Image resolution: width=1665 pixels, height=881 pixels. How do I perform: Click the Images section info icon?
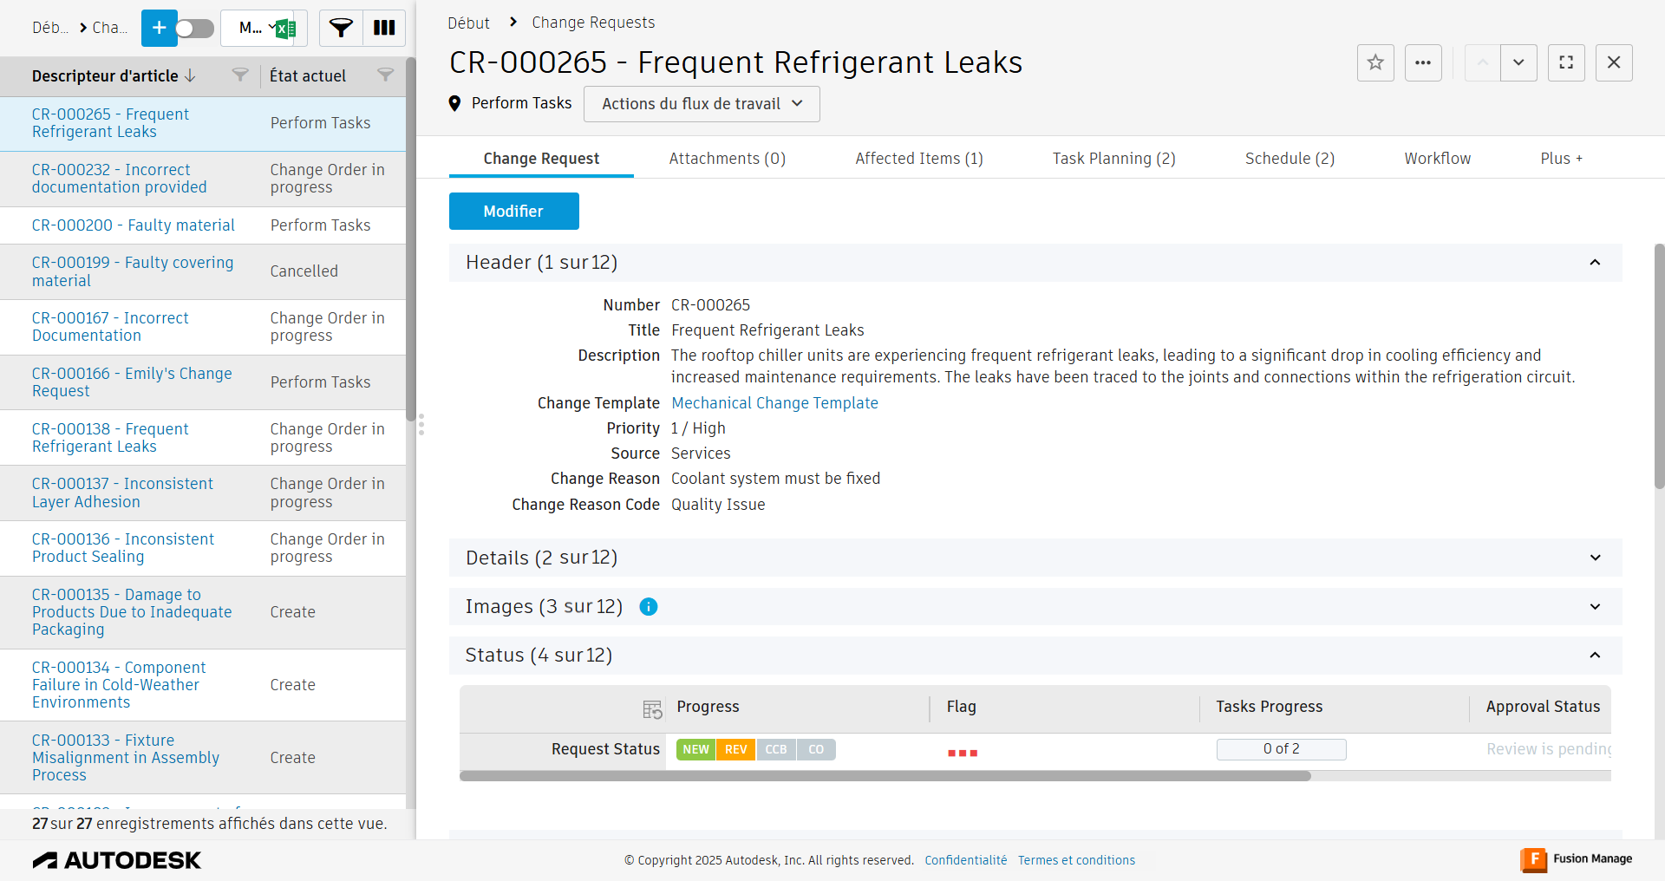point(649,607)
